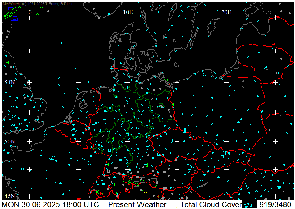The height and width of the screenshot is (209, 295).
Task: Click the 46N latitude label
Action: click(10, 196)
